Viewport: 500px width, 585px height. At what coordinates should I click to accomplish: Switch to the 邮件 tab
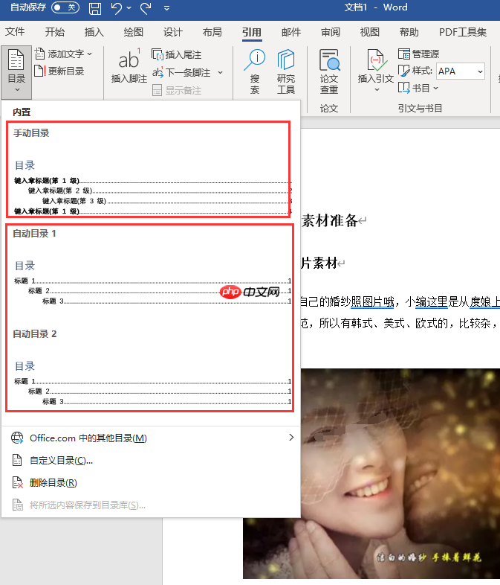[x=291, y=32]
